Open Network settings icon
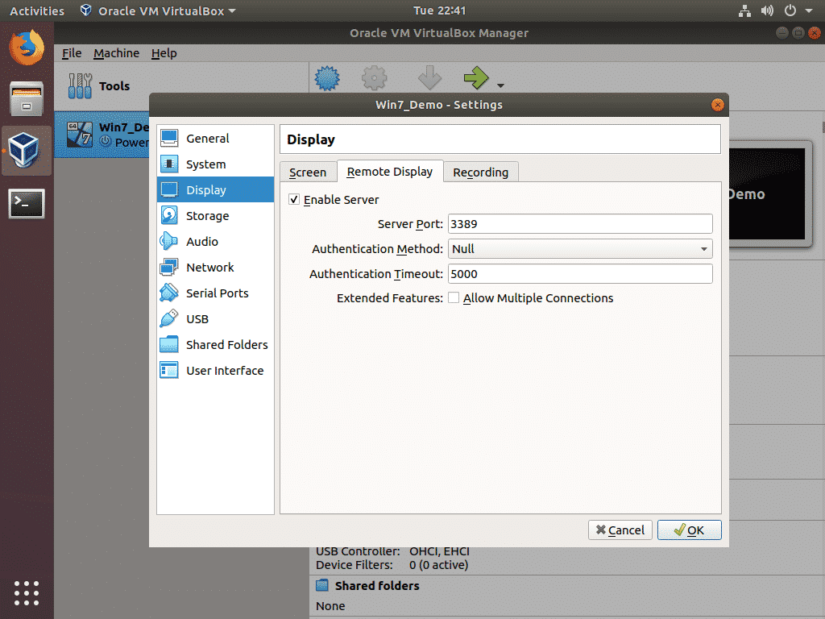The image size is (825, 619). 170,268
